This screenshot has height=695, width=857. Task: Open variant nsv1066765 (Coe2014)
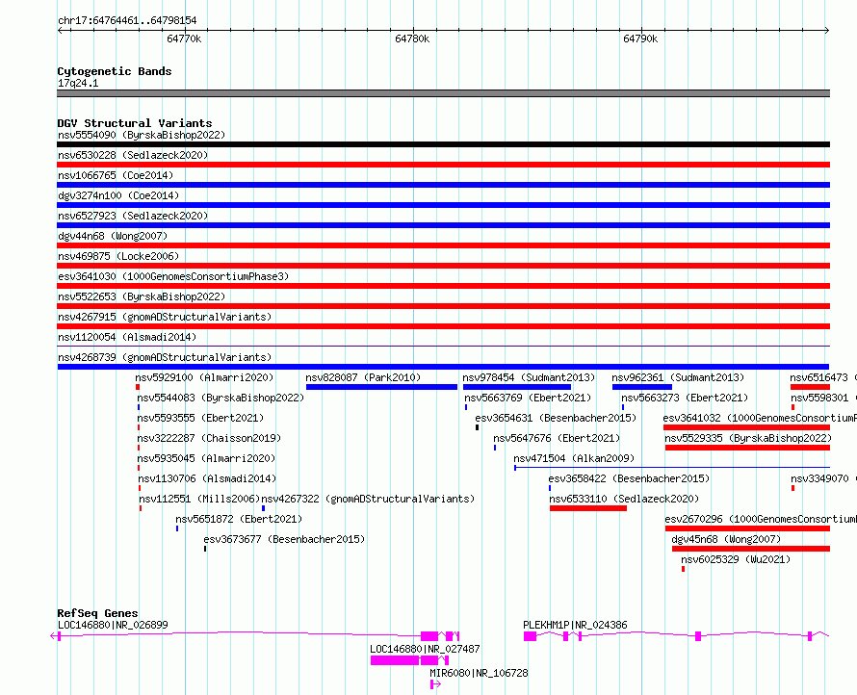pos(116,175)
